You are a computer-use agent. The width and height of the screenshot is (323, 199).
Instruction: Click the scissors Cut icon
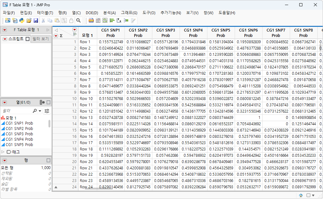coord(43,20)
